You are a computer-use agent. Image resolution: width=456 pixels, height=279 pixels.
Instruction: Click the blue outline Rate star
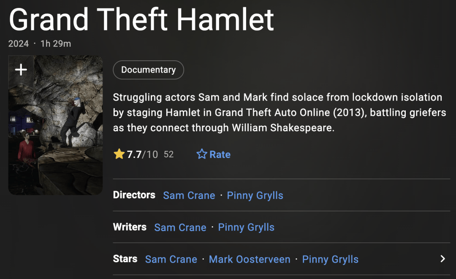click(202, 154)
